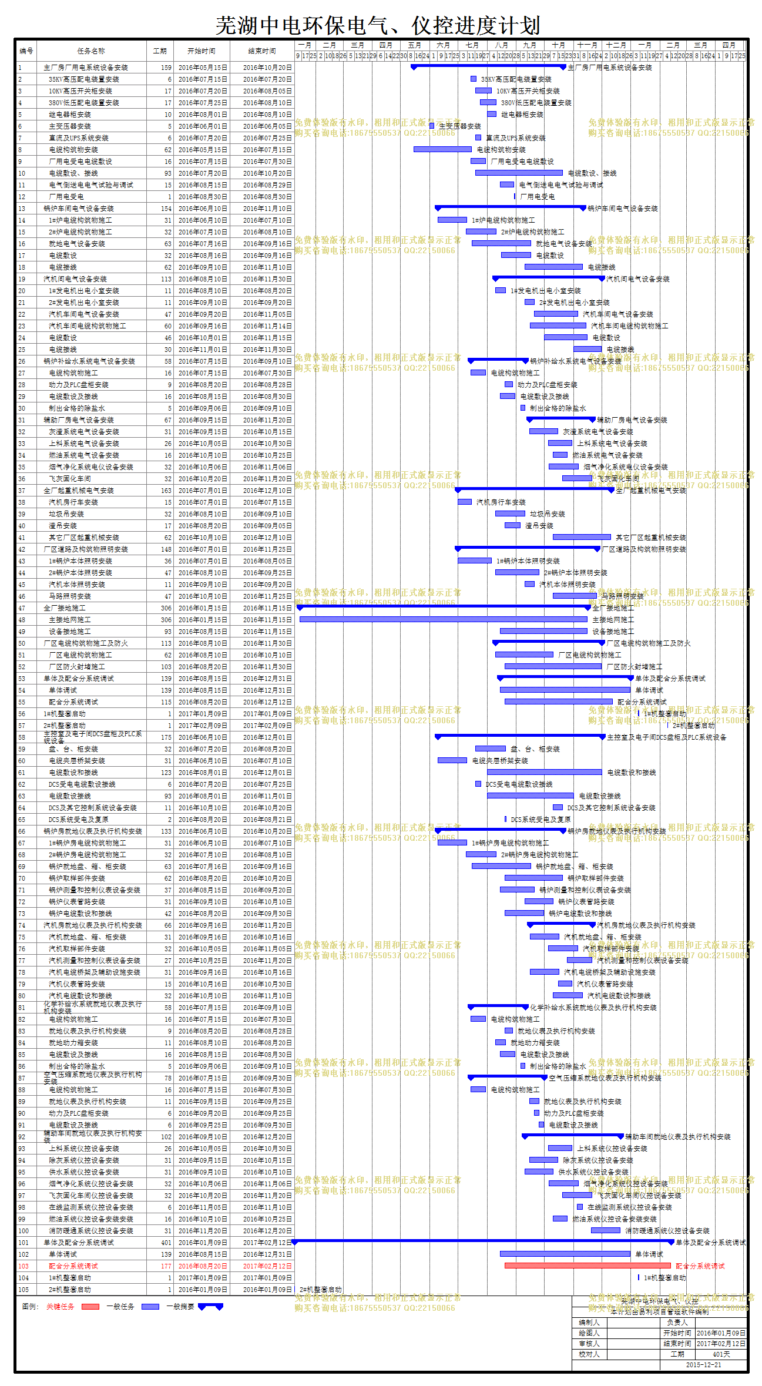The height and width of the screenshot is (1386, 762).
Task: Click the 十二月 month header in timeline
Action: (x=616, y=45)
